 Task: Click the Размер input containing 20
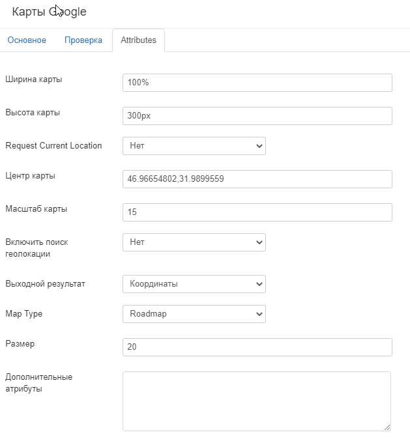(257, 347)
